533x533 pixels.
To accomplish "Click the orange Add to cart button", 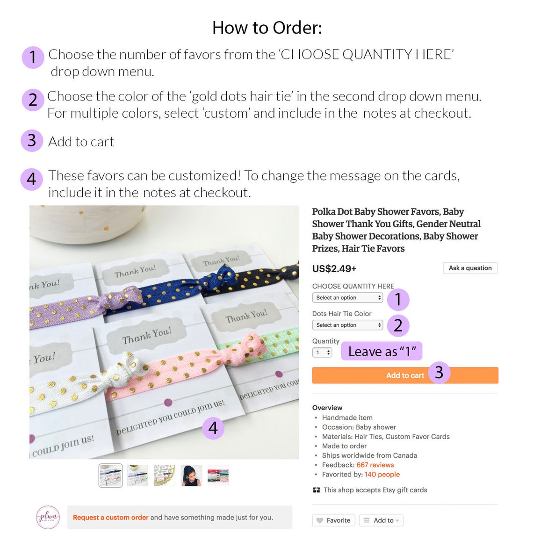I will click(405, 375).
